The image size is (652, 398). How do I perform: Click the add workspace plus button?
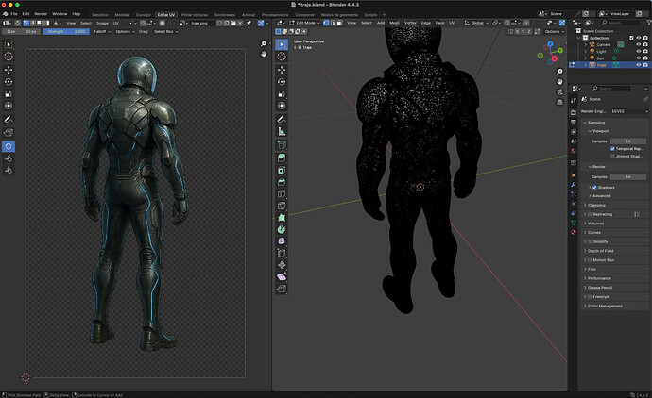[x=384, y=15]
